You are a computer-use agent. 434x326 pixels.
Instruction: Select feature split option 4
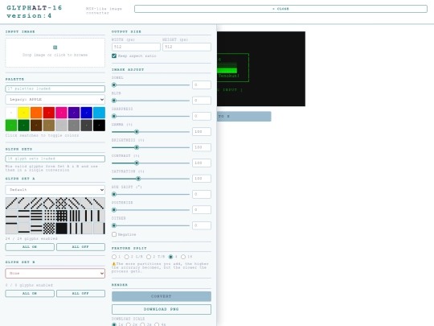170,257
